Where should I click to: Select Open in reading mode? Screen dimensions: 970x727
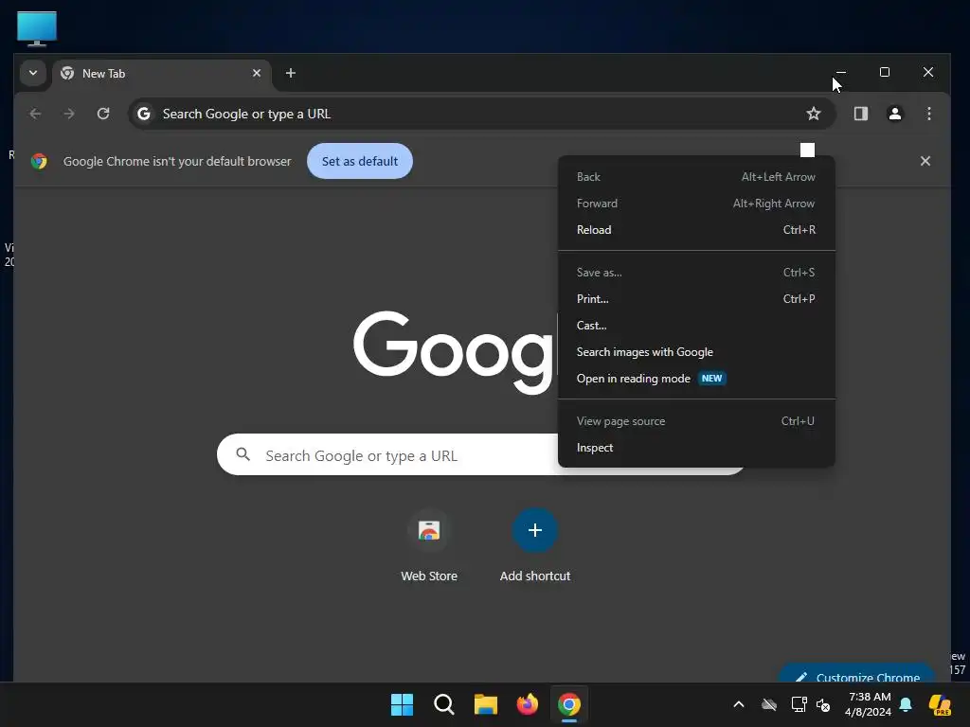coord(696,379)
